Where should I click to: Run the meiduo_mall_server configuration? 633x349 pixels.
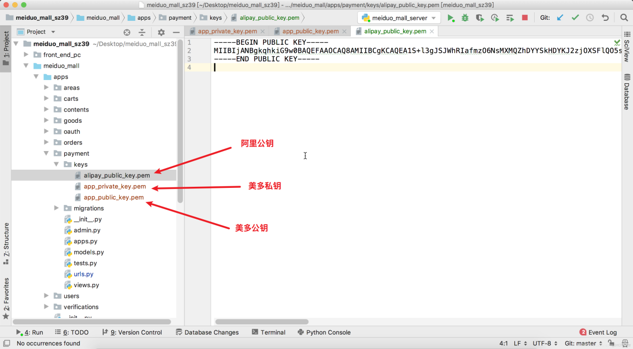pos(451,18)
